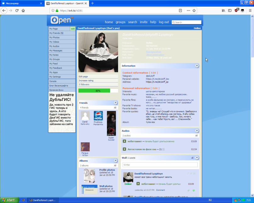Open Fergus Nil'son friend avatar

coord(85,147)
